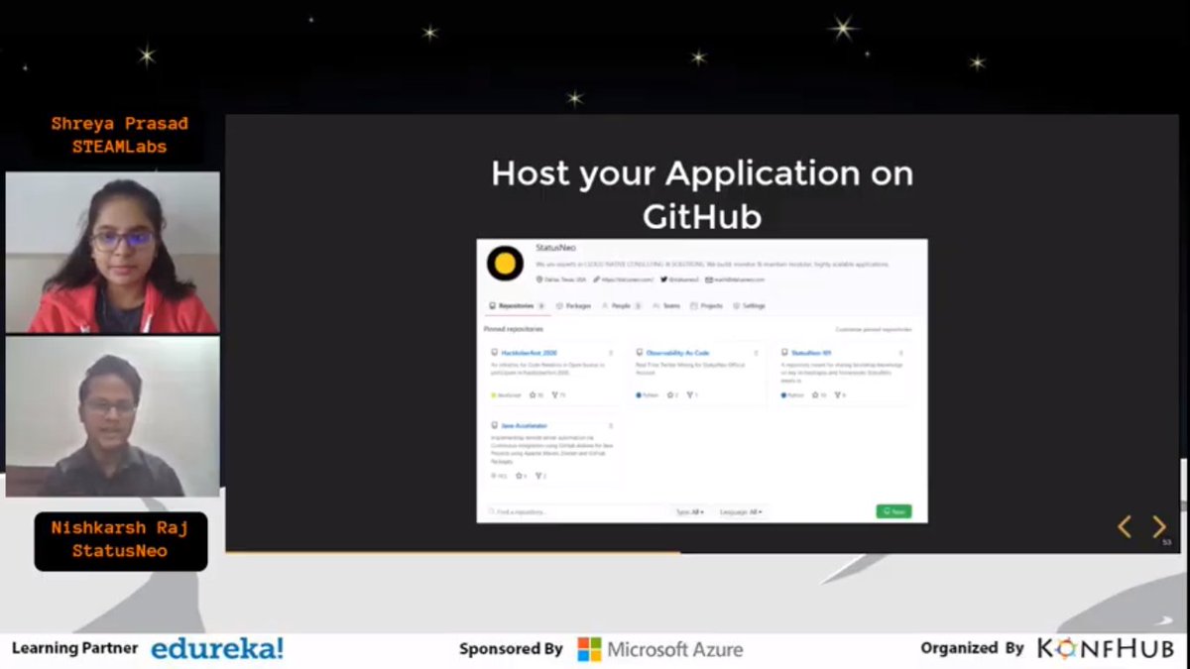
Task: Open the Language: All dropdown
Action: point(742,511)
